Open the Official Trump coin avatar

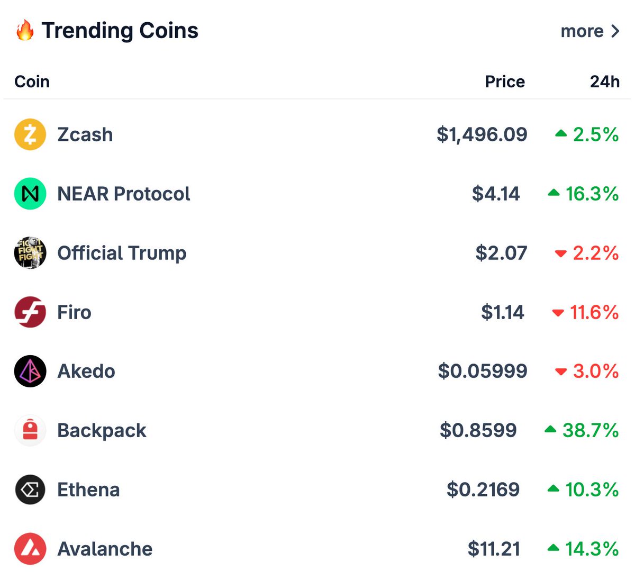pos(30,253)
